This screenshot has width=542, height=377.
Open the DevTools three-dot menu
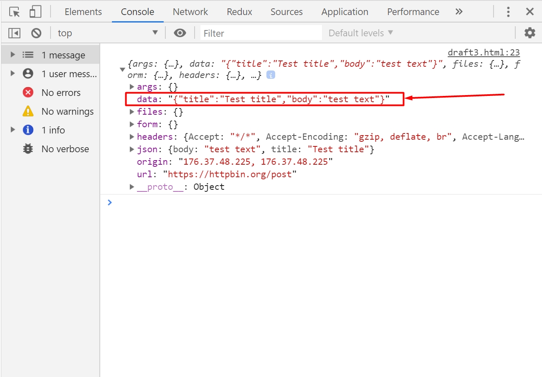coord(508,12)
